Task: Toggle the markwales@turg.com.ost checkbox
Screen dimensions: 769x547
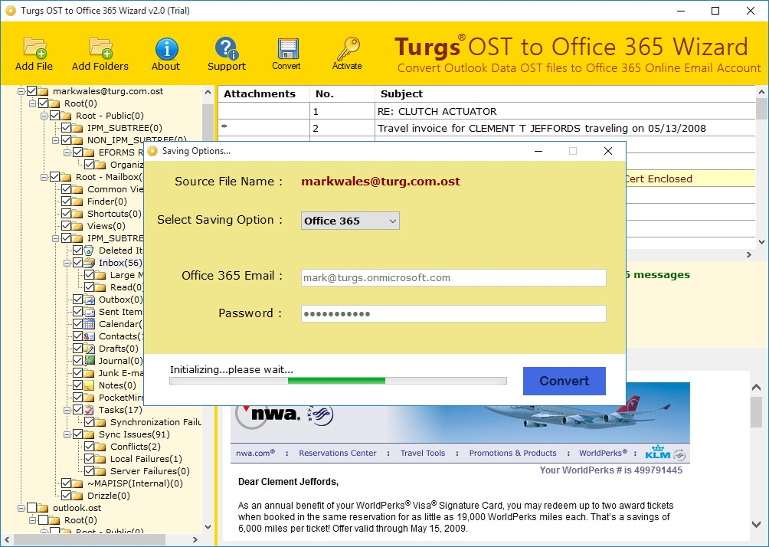Action: pos(32,90)
